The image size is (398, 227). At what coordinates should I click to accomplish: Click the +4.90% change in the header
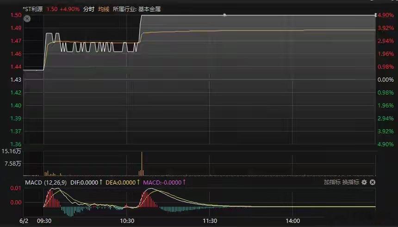tap(70, 9)
